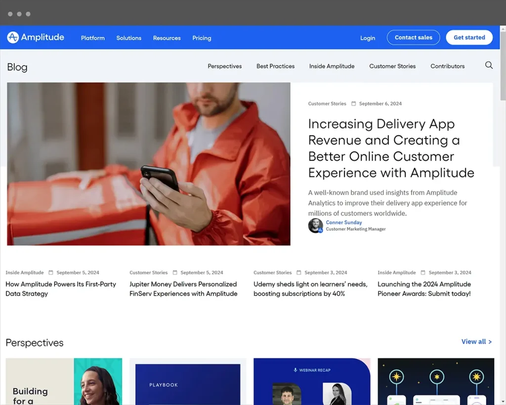506x405 pixels.
Task: Open the delivery courier featured image
Action: coord(149,164)
